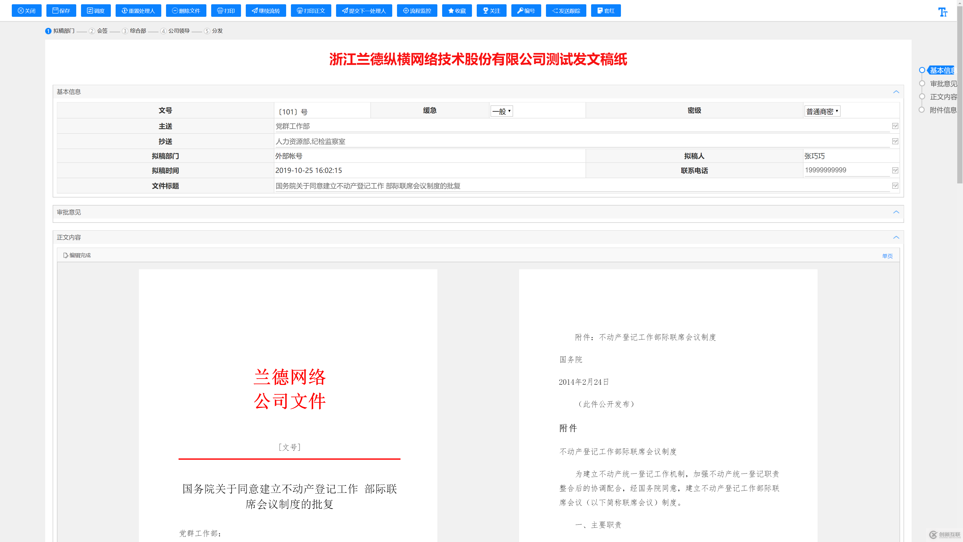Click inside the 联系电话 input field

(841, 170)
